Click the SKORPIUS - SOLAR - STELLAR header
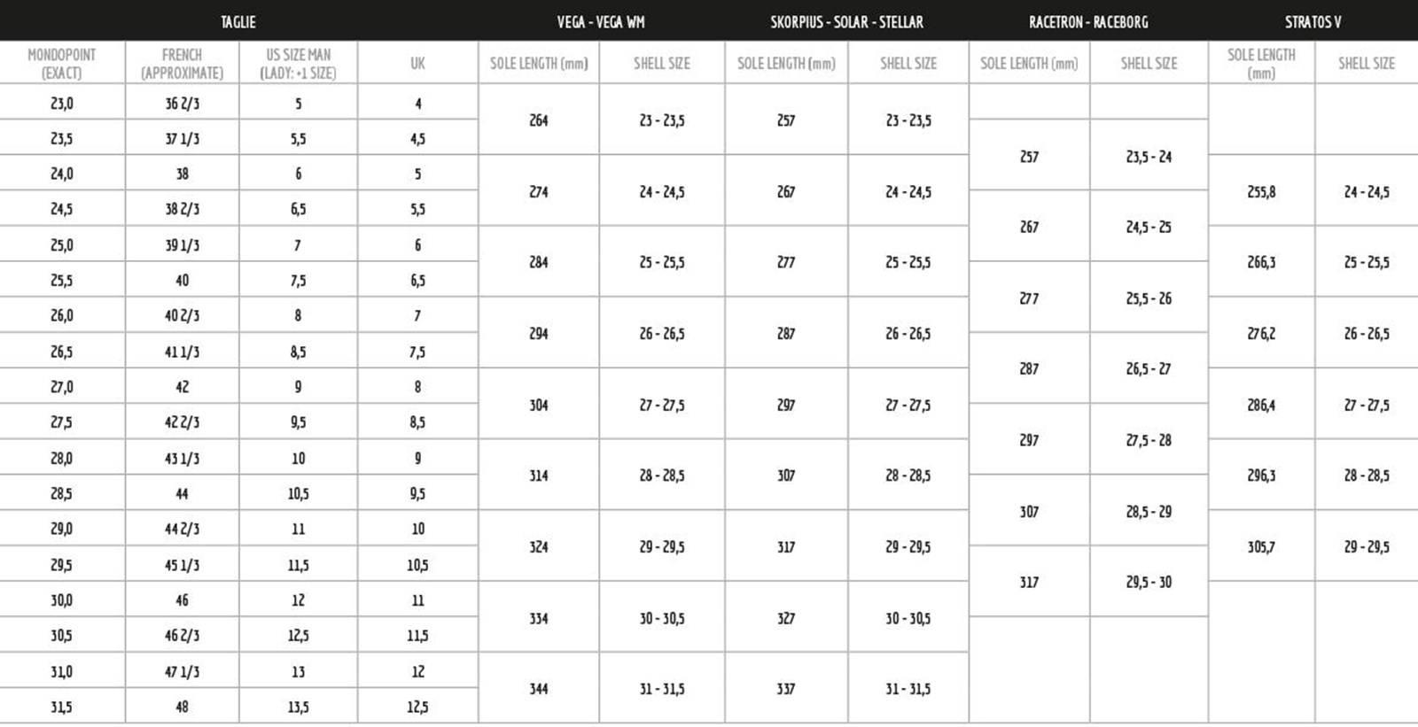1418x727 pixels. pyautogui.click(x=846, y=21)
